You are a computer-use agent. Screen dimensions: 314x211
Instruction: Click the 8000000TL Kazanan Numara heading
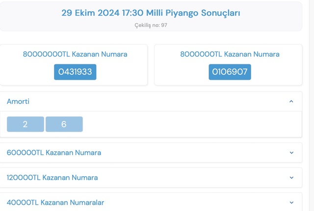point(230,54)
